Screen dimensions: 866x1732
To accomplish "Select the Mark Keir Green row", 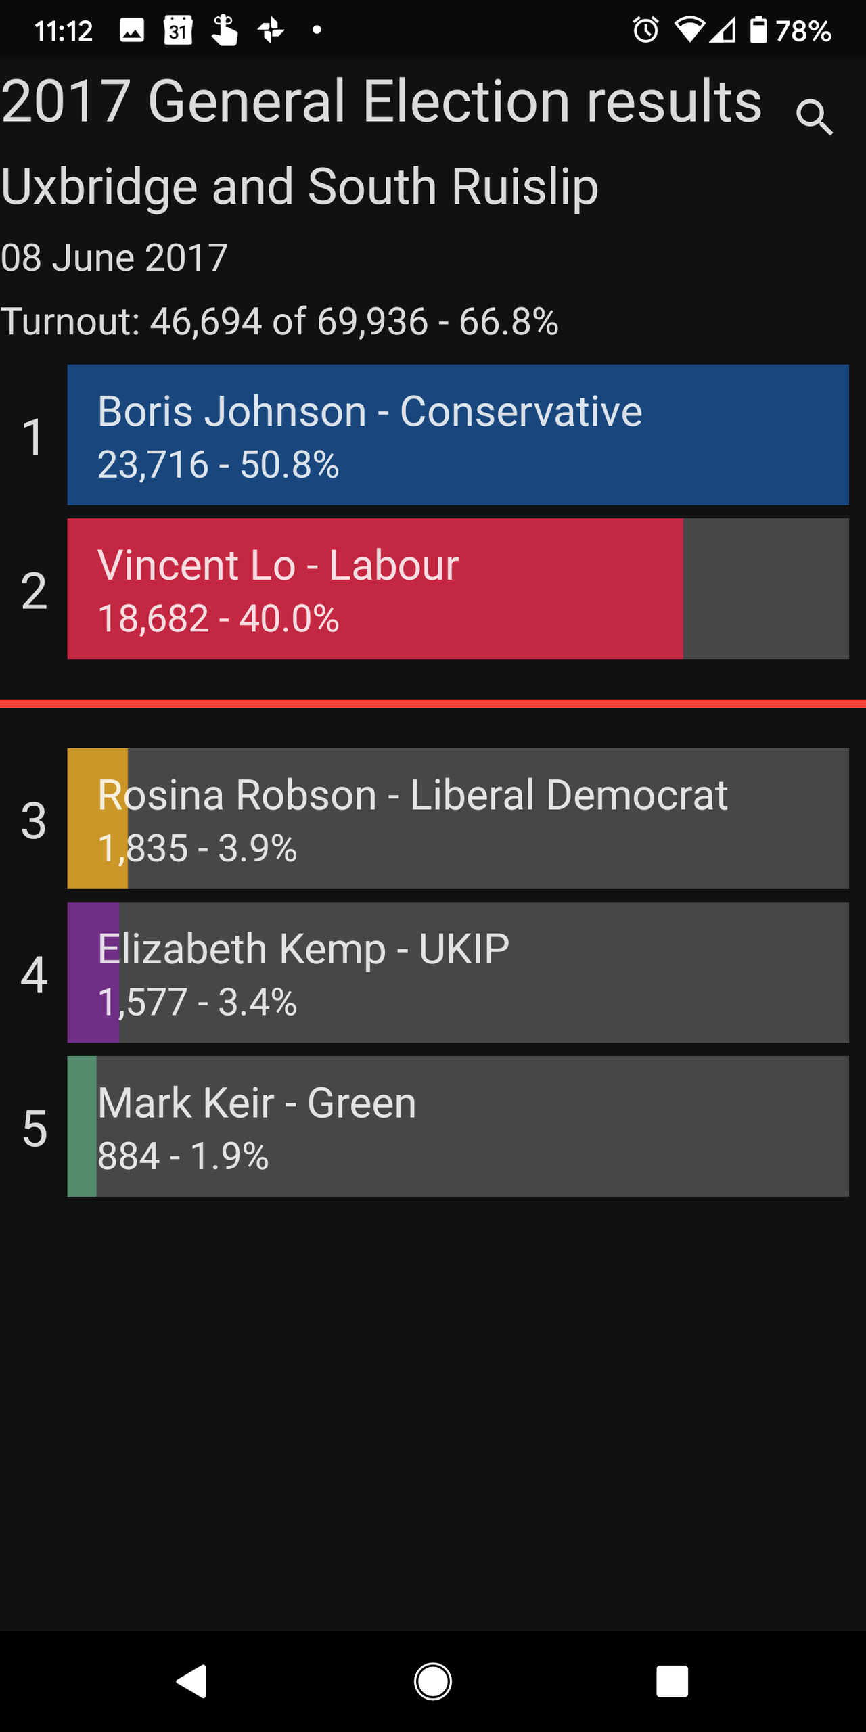I will coord(458,1126).
